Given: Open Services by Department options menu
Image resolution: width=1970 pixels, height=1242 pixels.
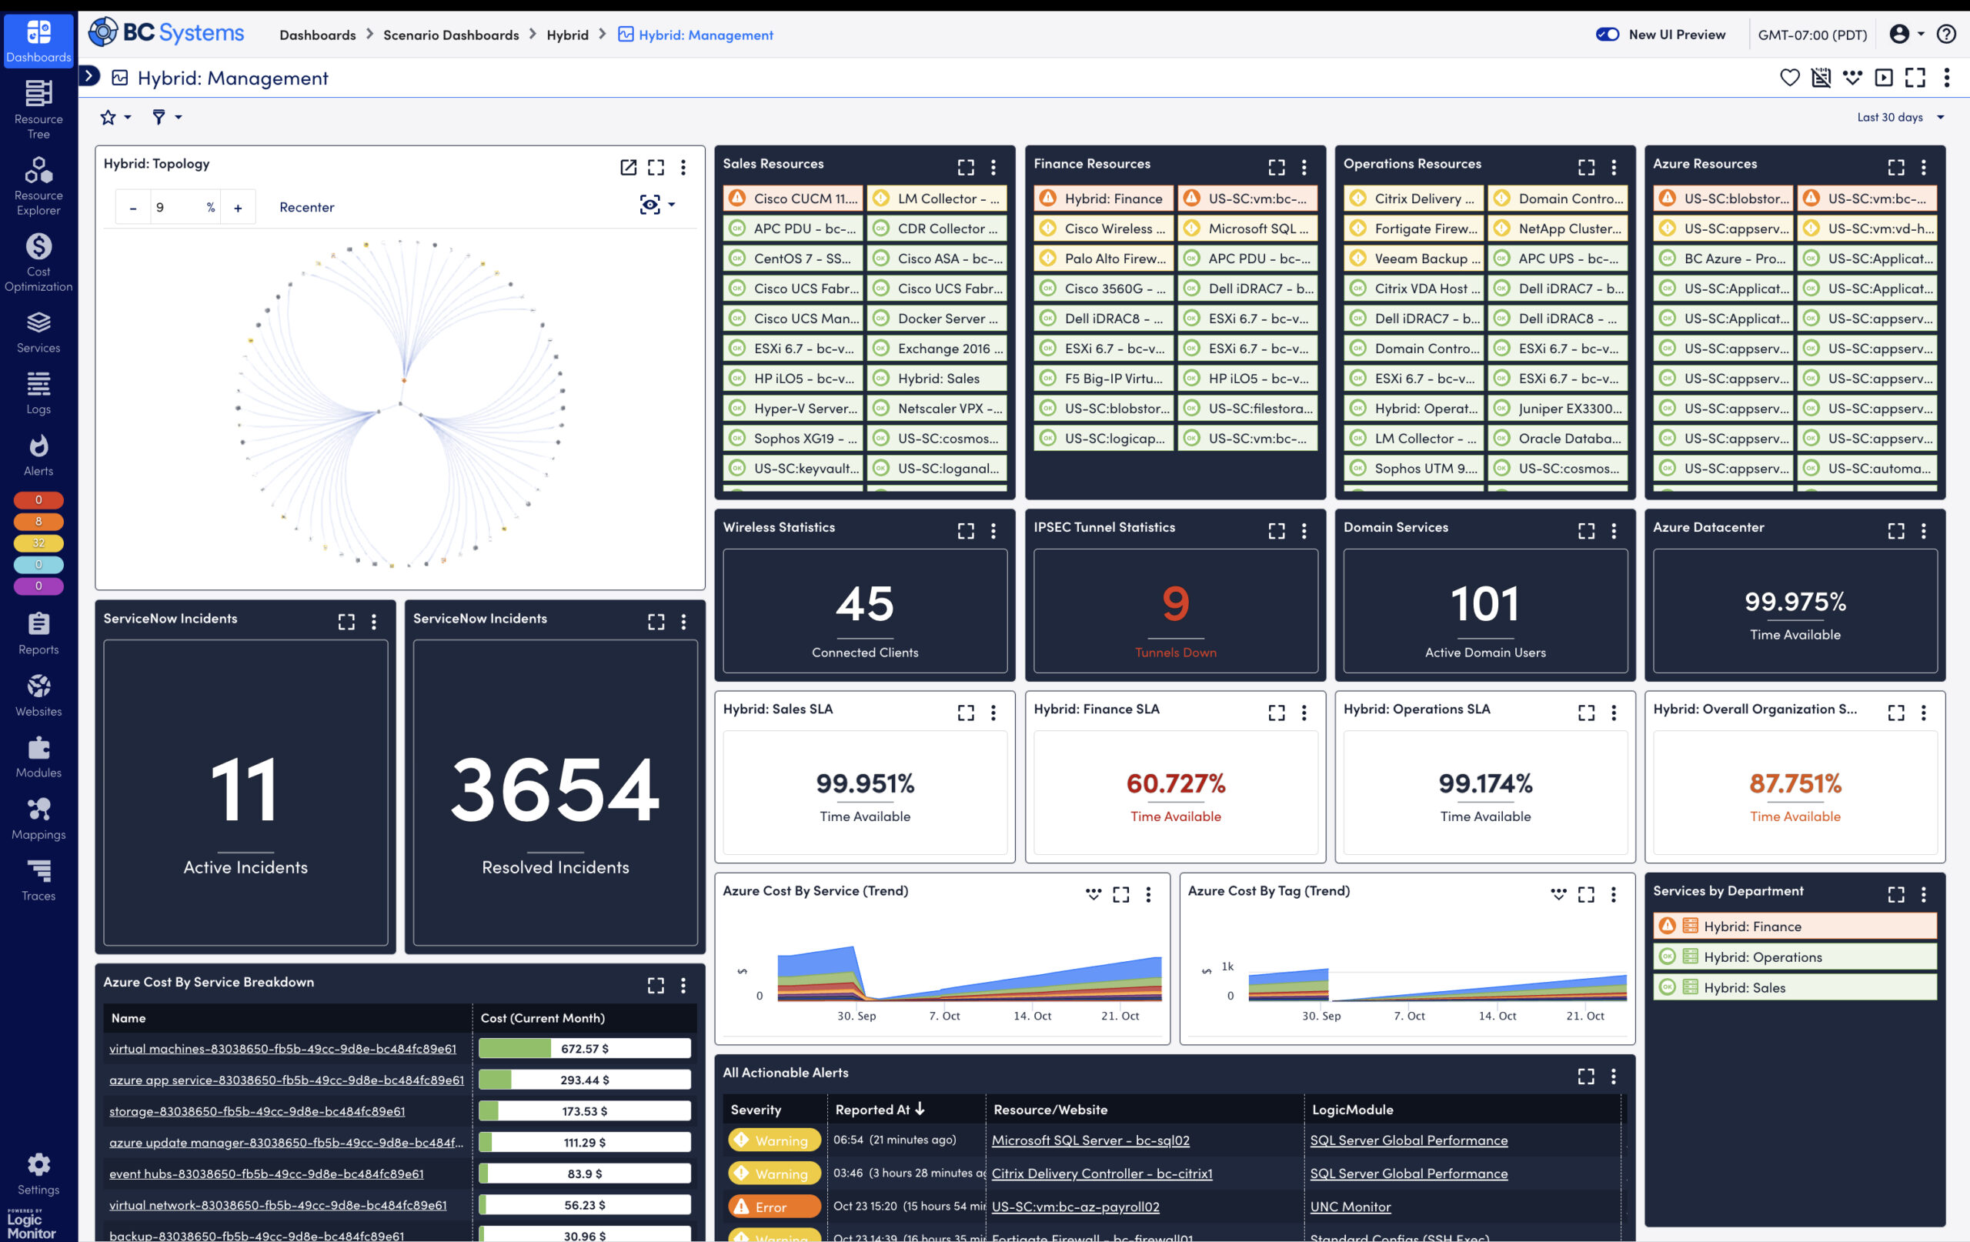Looking at the screenshot, I should 1923,894.
